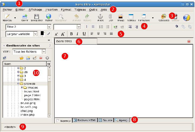The height and width of the screenshot is (132, 195).
Task: Open the Affichage menu
Action: pyautogui.click(x=35, y=10)
